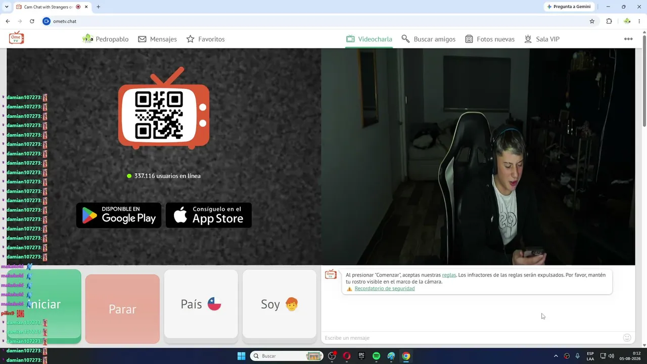
Task: Click the OmeTV logo icon
Action: coord(16,38)
